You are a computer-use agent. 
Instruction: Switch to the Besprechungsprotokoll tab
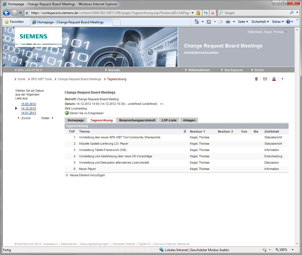pyautogui.click(x=137, y=120)
